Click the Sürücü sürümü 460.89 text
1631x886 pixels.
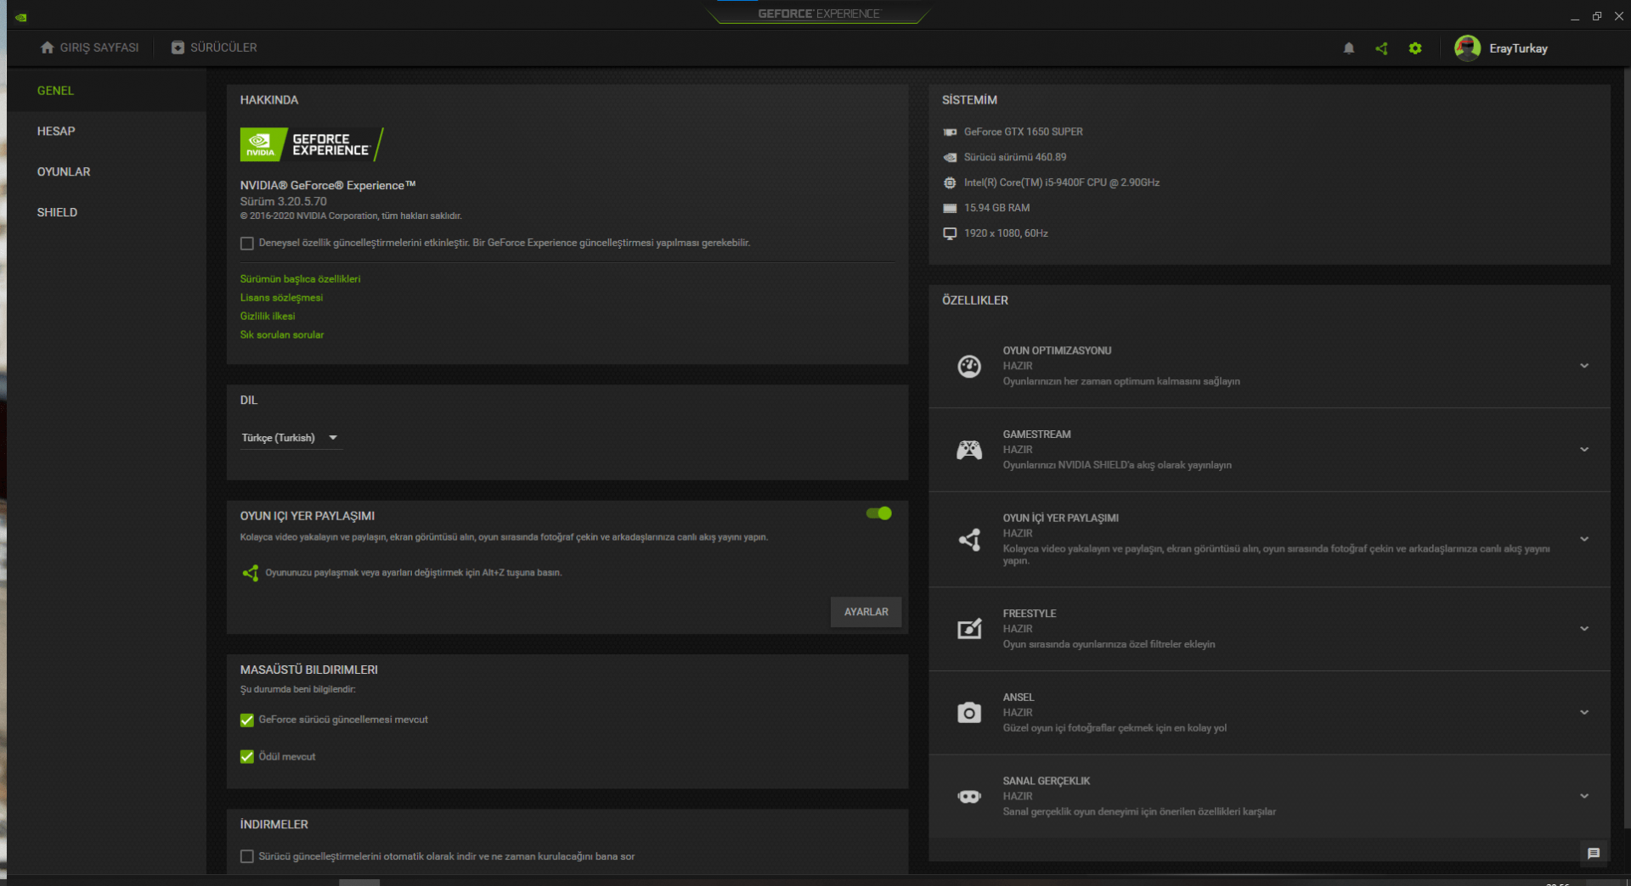[1015, 157]
